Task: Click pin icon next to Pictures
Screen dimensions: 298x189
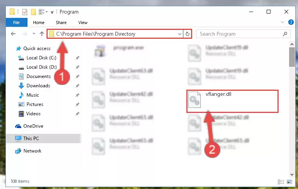Action: [x=78, y=104]
